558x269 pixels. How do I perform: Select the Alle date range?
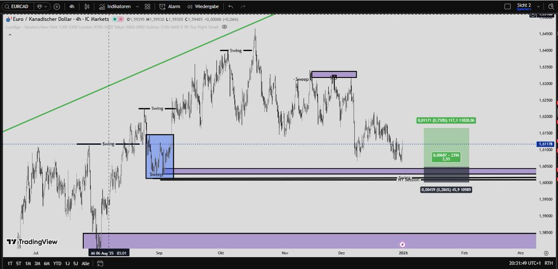click(x=86, y=263)
